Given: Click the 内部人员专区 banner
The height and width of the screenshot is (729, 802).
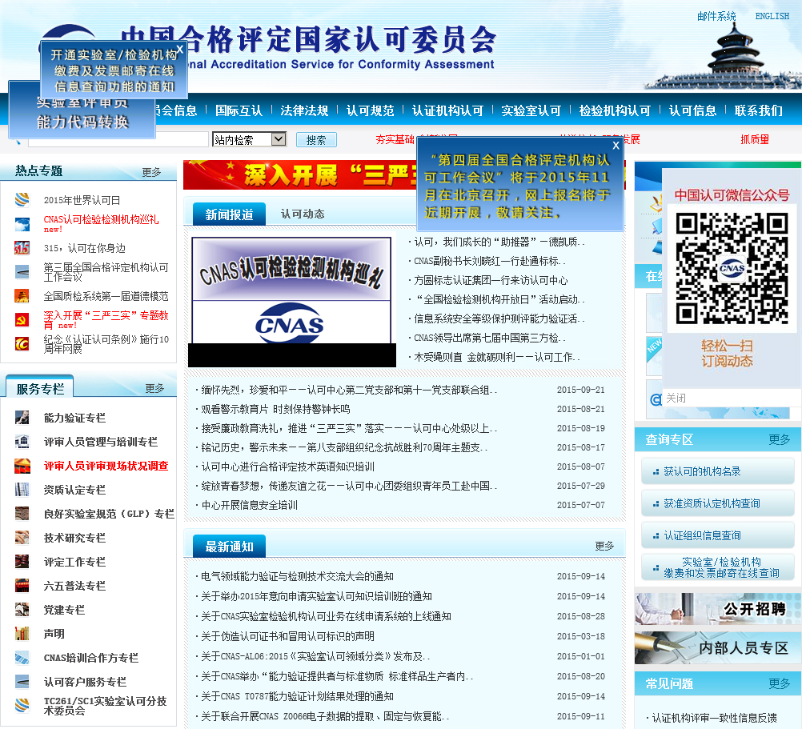Looking at the screenshot, I should [718, 647].
